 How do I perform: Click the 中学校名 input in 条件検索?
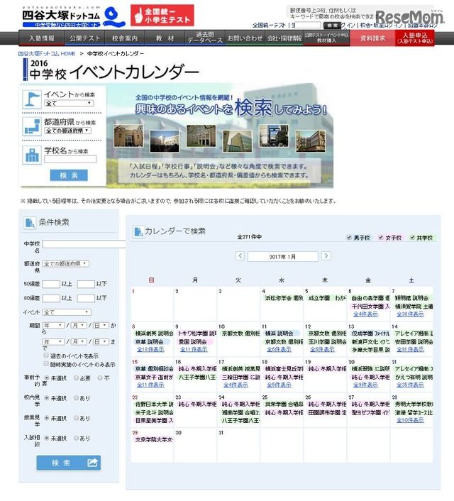84,244
